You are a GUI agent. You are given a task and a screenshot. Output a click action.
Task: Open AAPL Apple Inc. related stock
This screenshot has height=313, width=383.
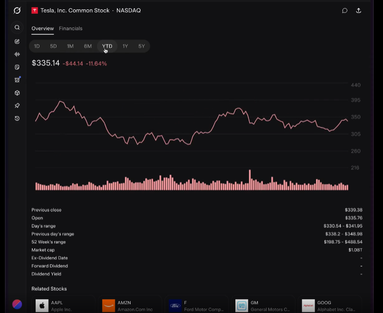pyautogui.click(x=63, y=305)
